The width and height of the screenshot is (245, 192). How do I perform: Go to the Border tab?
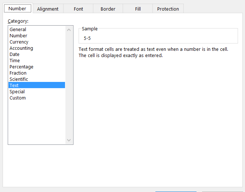coord(108,9)
